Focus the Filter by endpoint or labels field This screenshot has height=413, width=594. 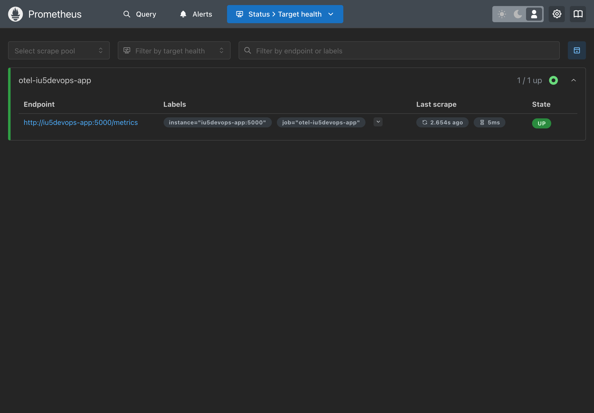403,50
